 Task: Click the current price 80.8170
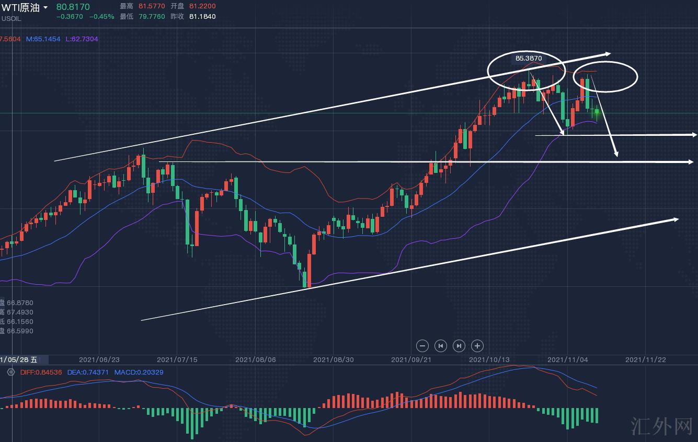pos(73,7)
